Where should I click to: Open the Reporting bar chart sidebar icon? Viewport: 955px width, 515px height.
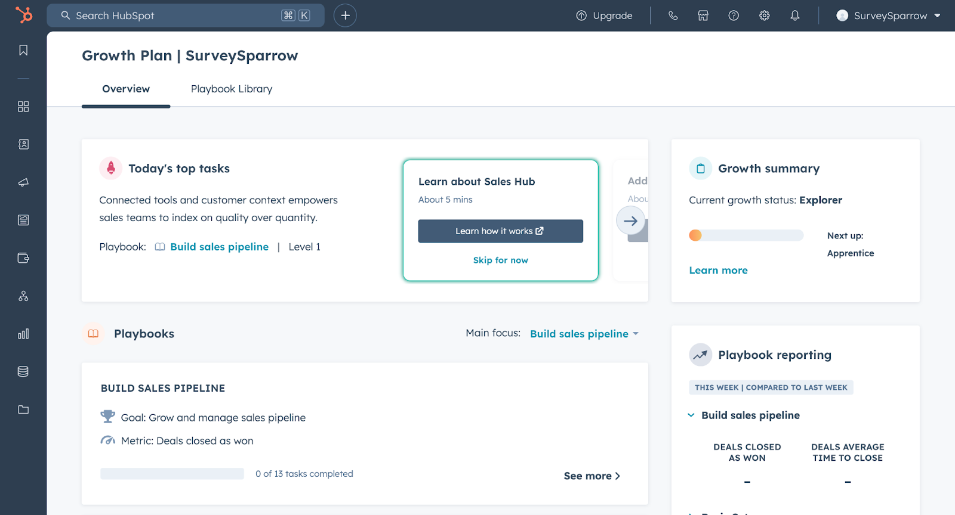point(23,334)
